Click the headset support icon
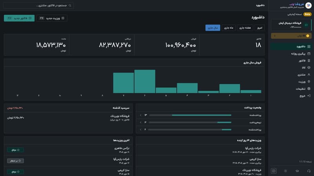This screenshot has height=176, width=314. click(309, 171)
